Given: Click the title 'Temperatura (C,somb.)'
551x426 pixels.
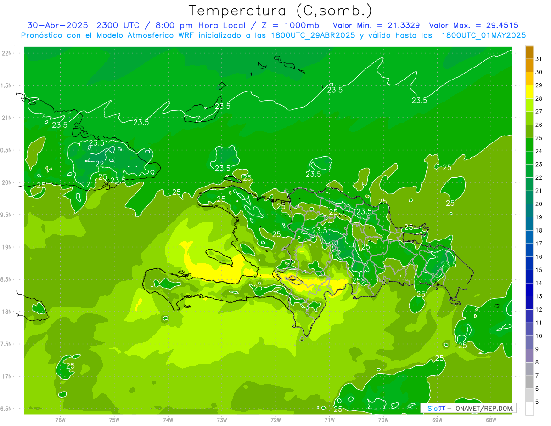Looking at the screenshot, I should [x=281, y=11].
